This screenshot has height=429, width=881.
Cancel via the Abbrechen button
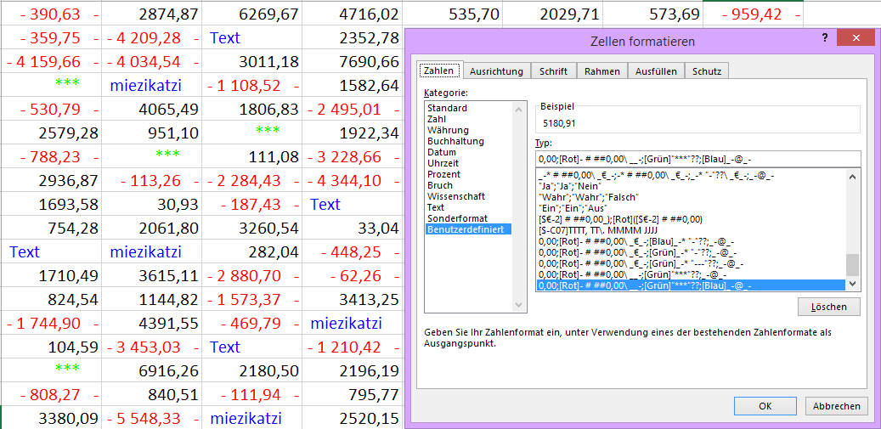pyautogui.click(x=837, y=406)
